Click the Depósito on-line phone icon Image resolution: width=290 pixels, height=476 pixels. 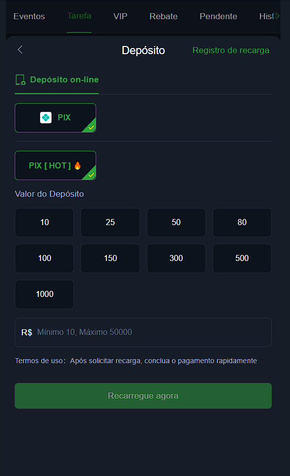point(20,80)
